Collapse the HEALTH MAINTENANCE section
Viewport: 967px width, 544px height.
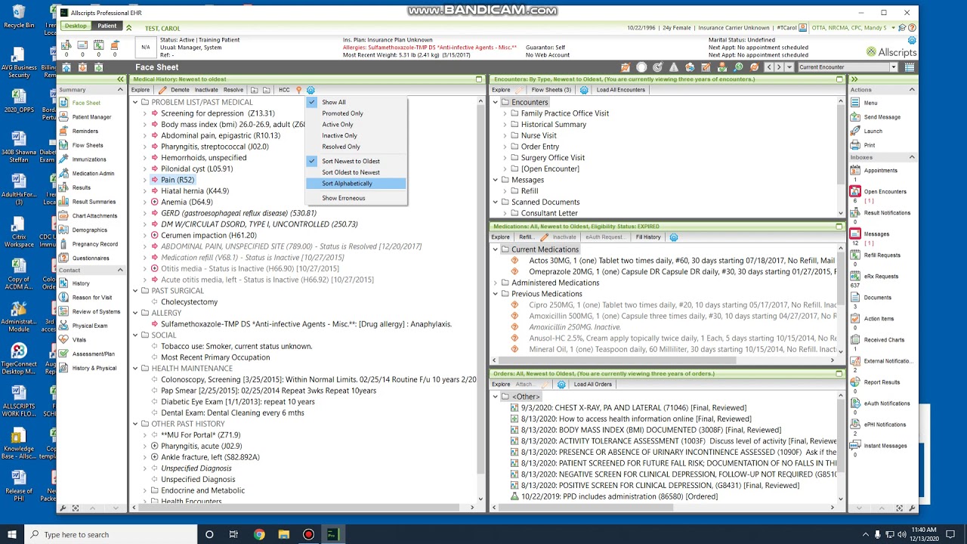tap(135, 369)
